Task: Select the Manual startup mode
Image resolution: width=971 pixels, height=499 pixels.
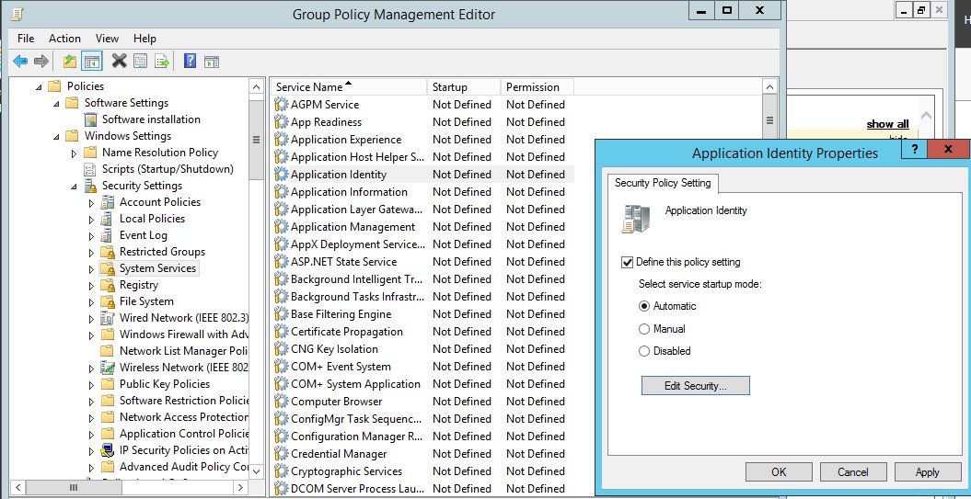Action: pos(645,329)
